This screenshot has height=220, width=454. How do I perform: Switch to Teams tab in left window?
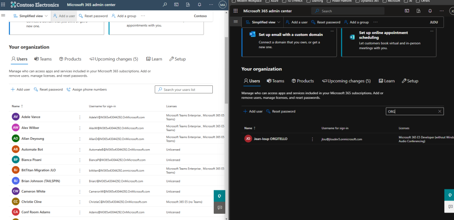(x=43, y=59)
